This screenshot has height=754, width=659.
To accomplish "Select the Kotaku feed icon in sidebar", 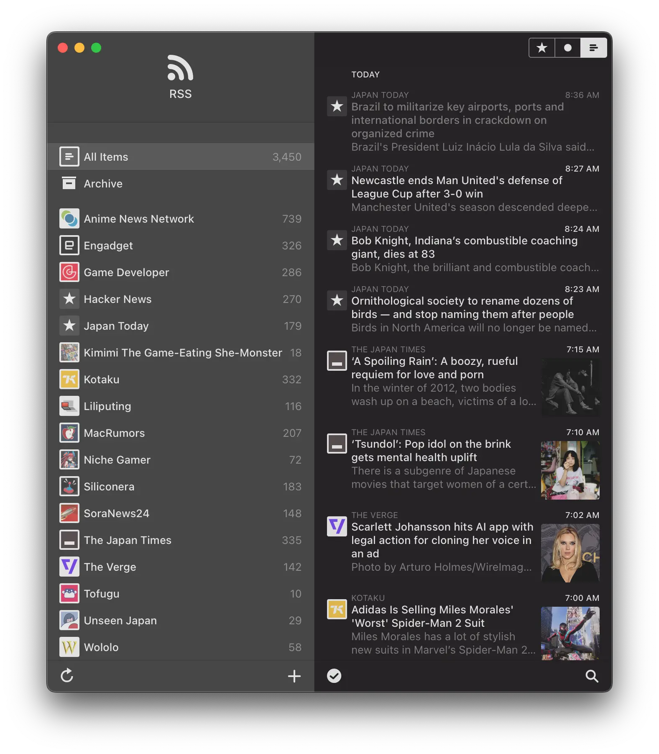I will coord(69,379).
